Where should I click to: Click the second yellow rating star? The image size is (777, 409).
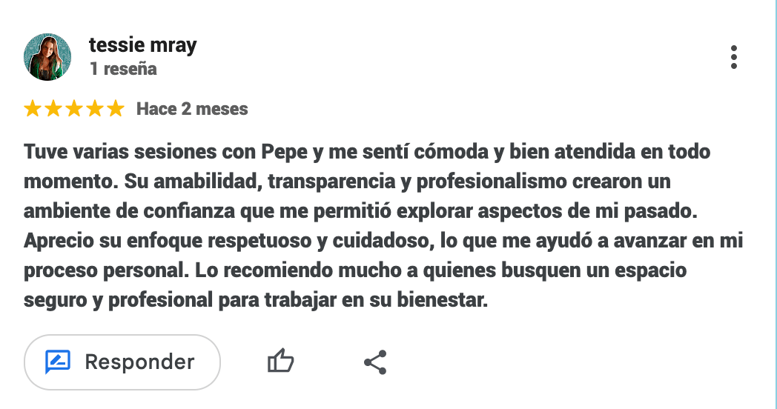53,110
